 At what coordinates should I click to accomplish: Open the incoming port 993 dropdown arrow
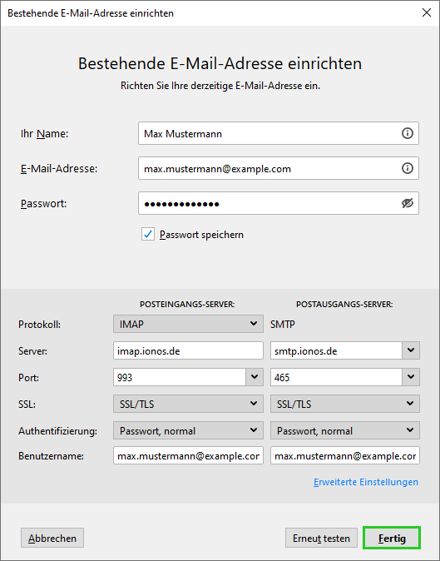pos(255,377)
